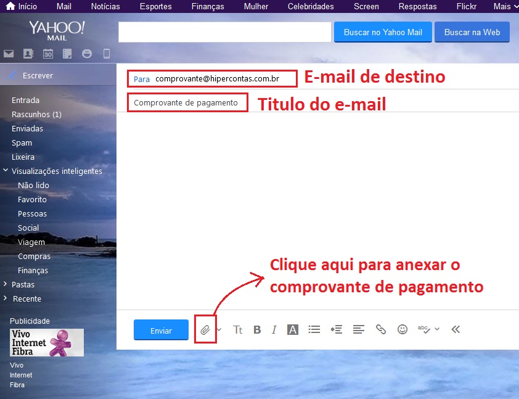This screenshot has height=399, width=519.
Task: Select the Viagem view
Action: [31, 242]
